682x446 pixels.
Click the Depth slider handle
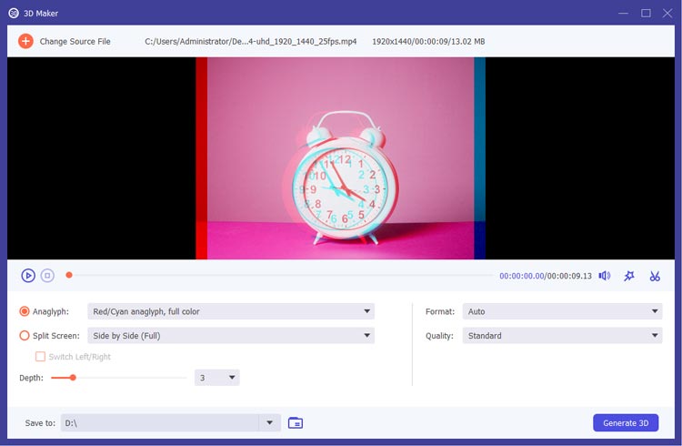point(73,378)
